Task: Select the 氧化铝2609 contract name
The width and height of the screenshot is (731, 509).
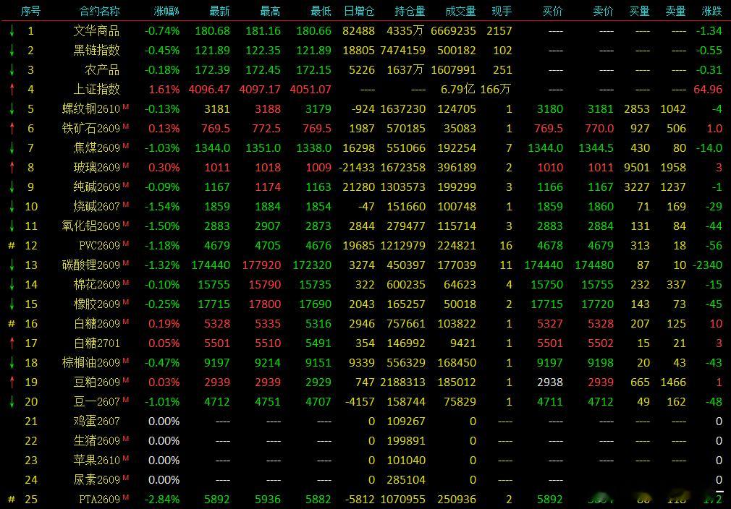Action: point(91,226)
